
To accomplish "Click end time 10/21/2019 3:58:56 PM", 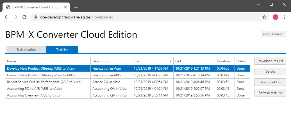I will tap(194, 95).
